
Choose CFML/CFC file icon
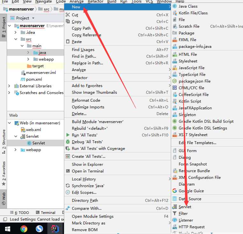click(175, 88)
